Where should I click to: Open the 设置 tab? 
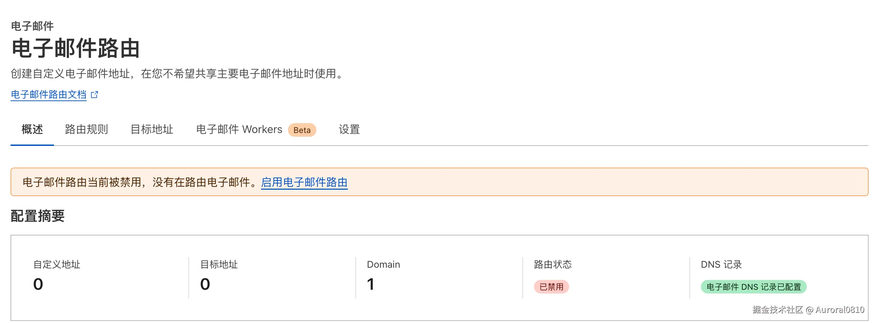[349, 130]
